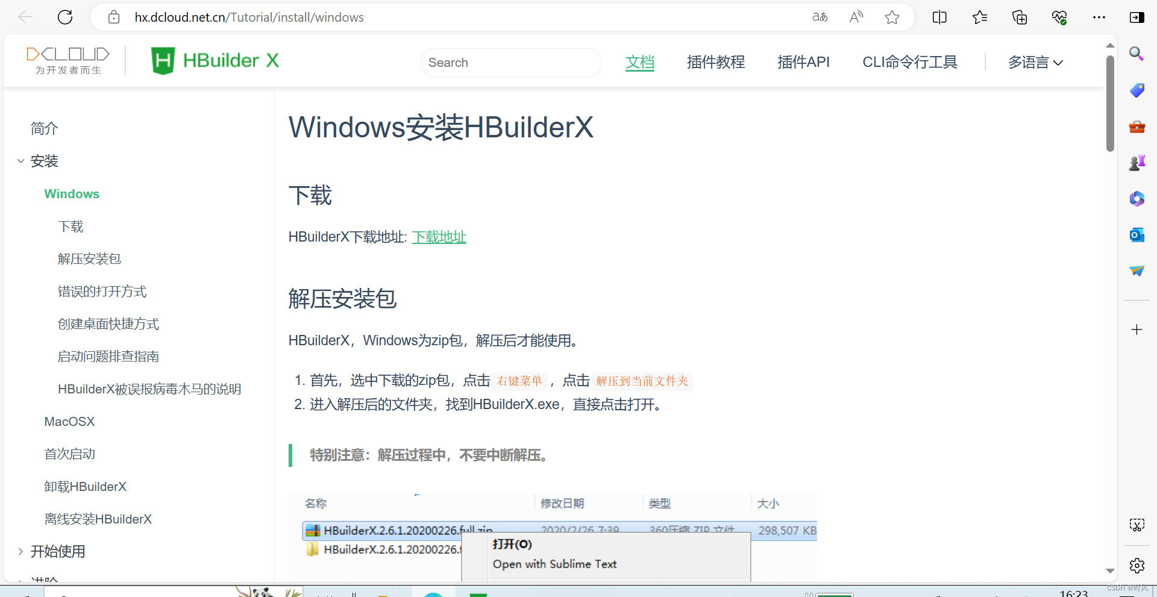
Task: Click the 右键菜单 code label
Action: pyautogui.click(x=519, y=381)
